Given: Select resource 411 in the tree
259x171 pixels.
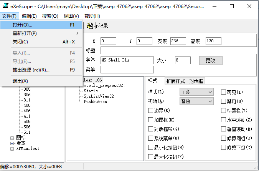Looking at the screenshot, I should pyautogui.click(x=27, y=116).
